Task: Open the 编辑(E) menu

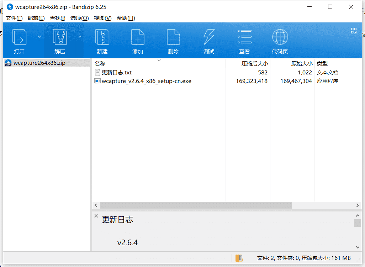Action: tap(36, 18)
